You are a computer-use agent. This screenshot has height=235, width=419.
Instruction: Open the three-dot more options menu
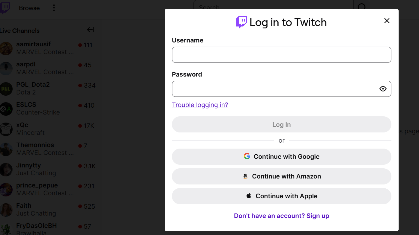click(x=54, y=8)
